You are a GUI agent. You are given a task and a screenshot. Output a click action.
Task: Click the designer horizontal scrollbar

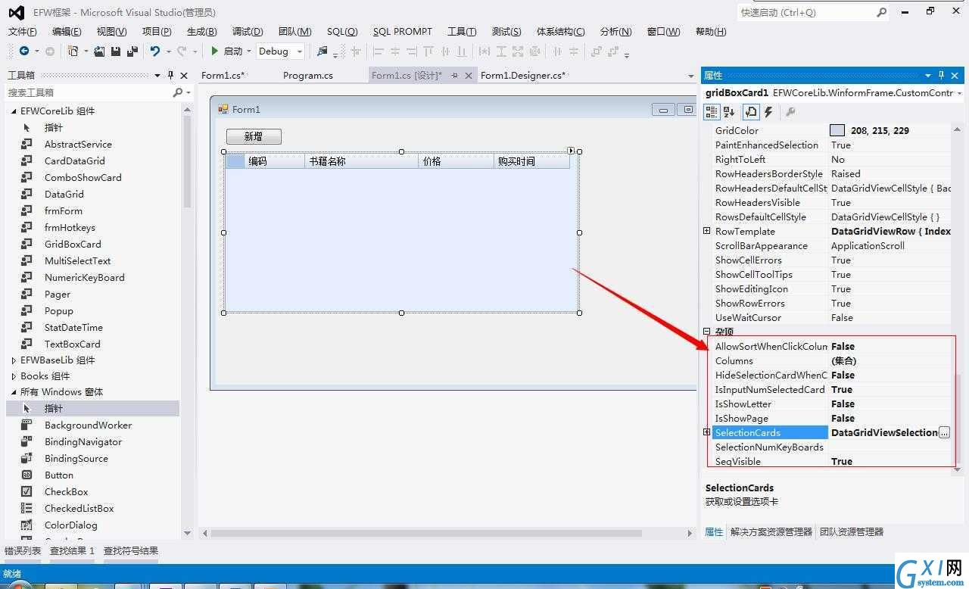426,533
